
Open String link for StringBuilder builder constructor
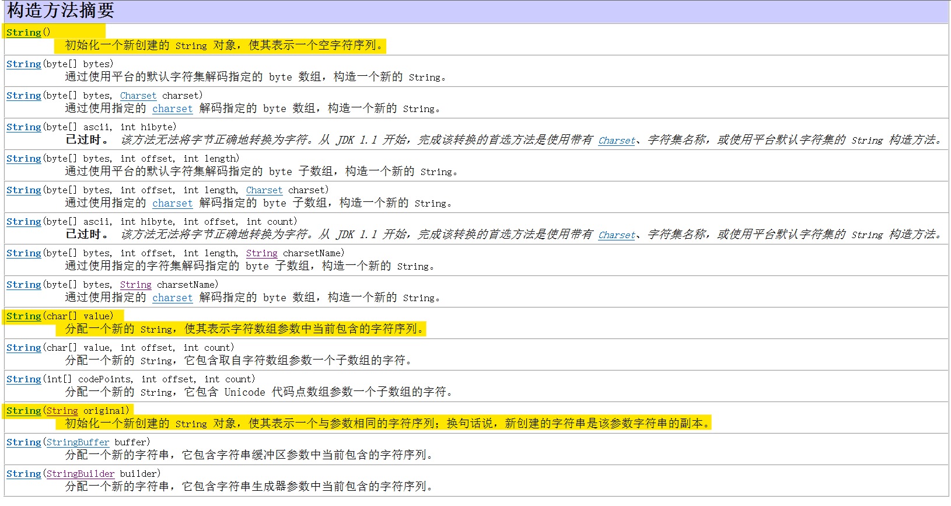[x=24, y=474]
